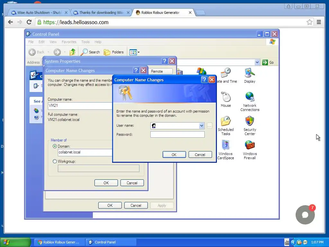Click help icon in System Properties title
This screenshot has height=247, width=329.
point(165,61)
